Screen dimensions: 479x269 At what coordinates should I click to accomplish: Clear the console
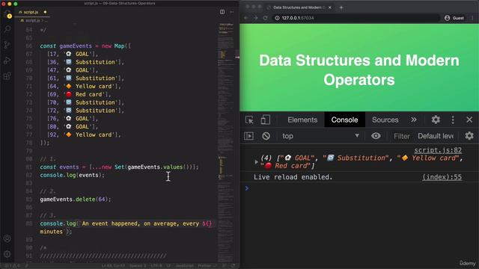click(266, 136)
